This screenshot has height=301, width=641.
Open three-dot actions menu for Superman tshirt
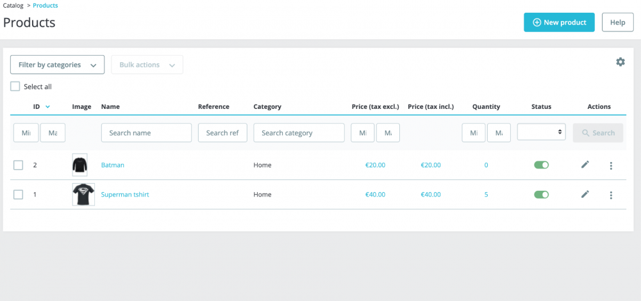[x=611, y=195]
